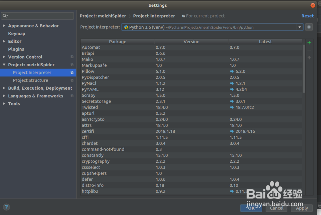The width and height of the screenshot is (321, 215).
Task: Click the settings search input field
Action: click(x=38, y=16)
